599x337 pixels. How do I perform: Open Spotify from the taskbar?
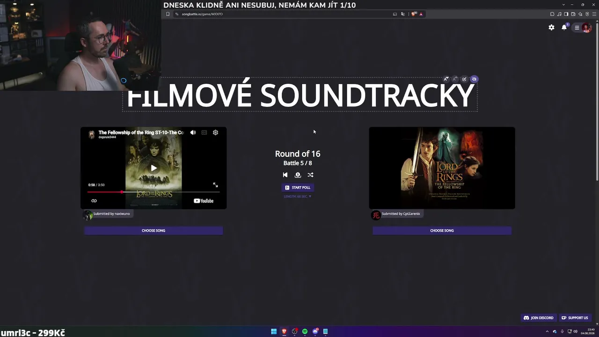[305, 331]
